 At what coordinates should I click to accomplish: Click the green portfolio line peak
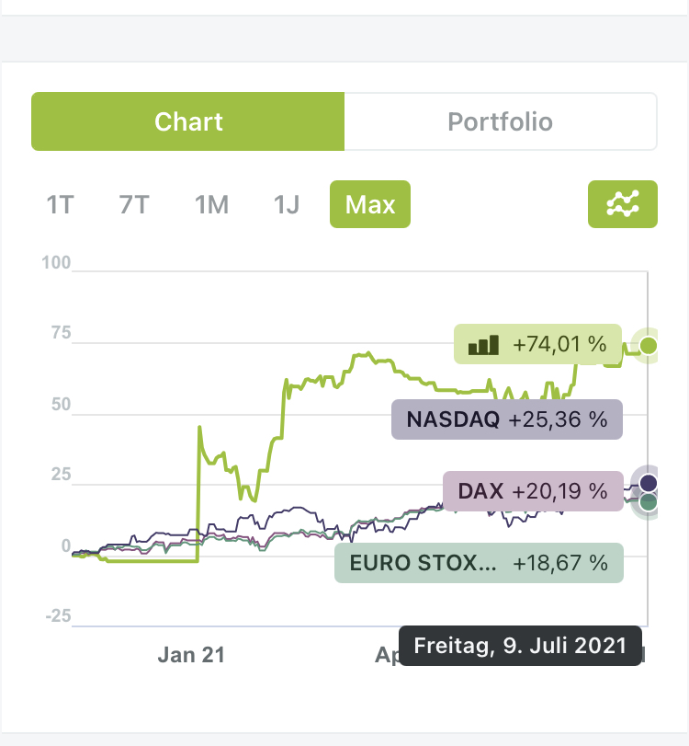367,353
